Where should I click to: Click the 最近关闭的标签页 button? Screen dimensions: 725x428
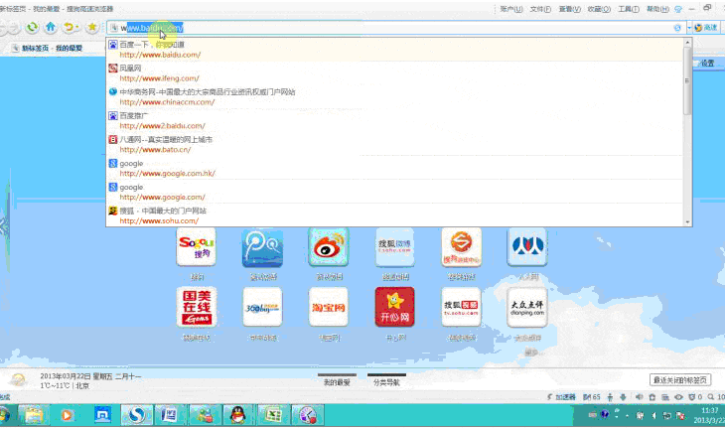679,380
